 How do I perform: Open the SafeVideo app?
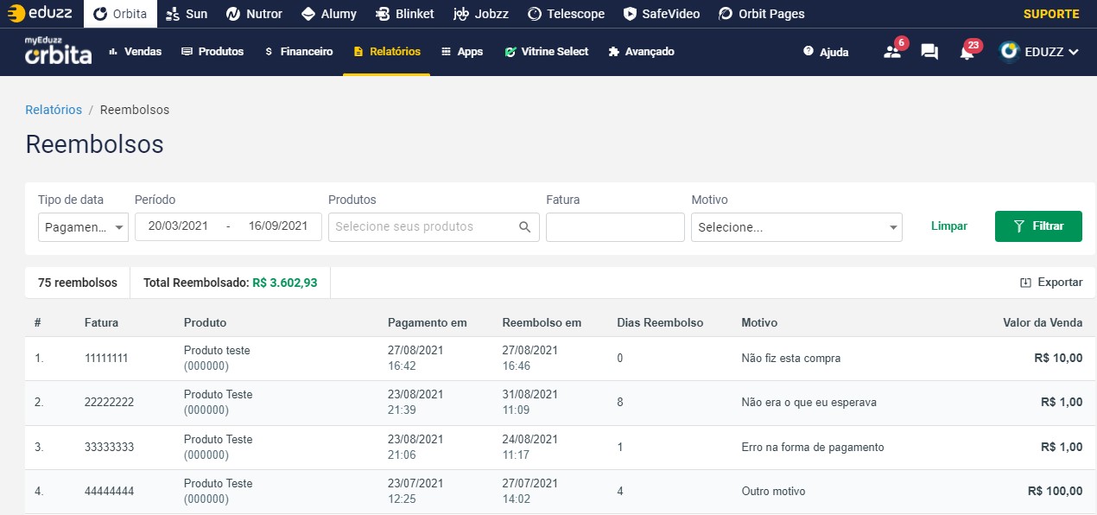click(x=661, y=14)
